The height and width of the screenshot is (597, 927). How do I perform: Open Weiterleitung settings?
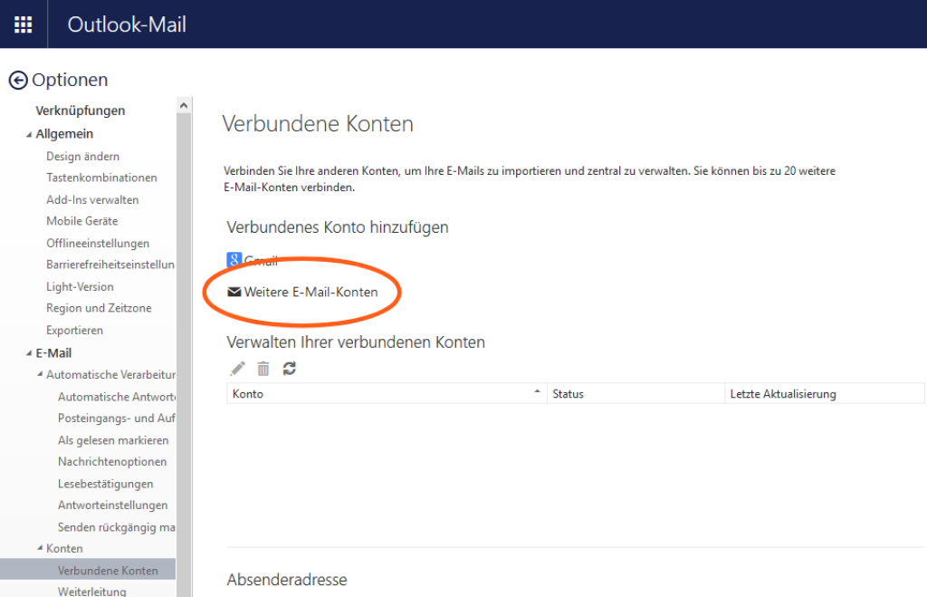(91, 591)
